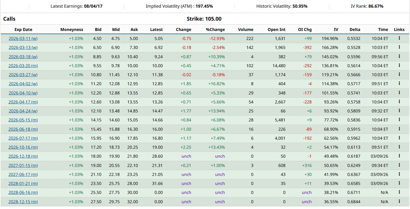Open the 2028-01-21 (m) expiration link
410x209 pixels.
pyautogui.click(x=23, y=184)
